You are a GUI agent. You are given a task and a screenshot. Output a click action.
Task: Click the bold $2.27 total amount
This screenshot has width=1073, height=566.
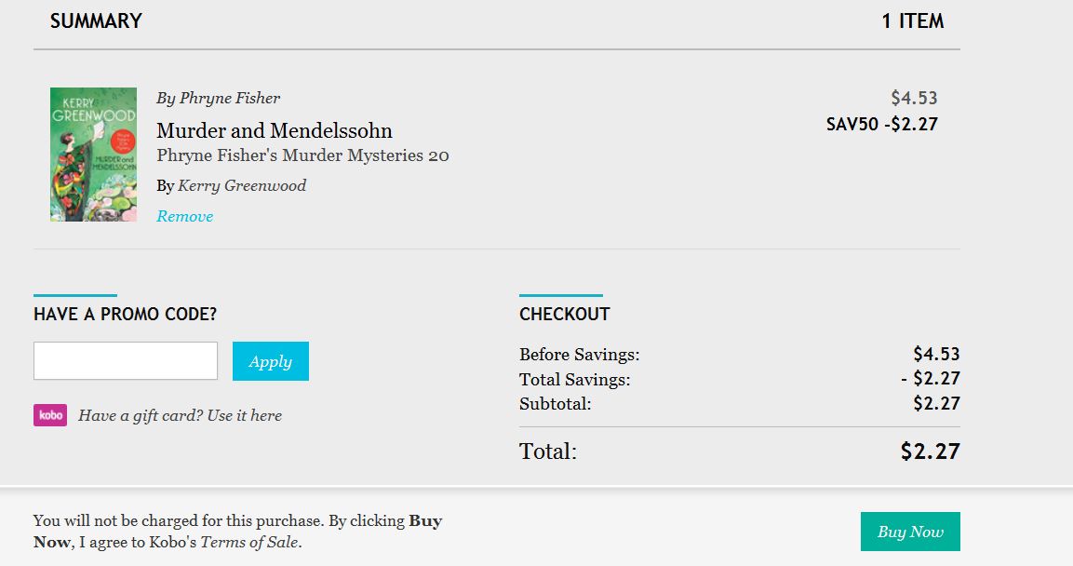point(930,451)
